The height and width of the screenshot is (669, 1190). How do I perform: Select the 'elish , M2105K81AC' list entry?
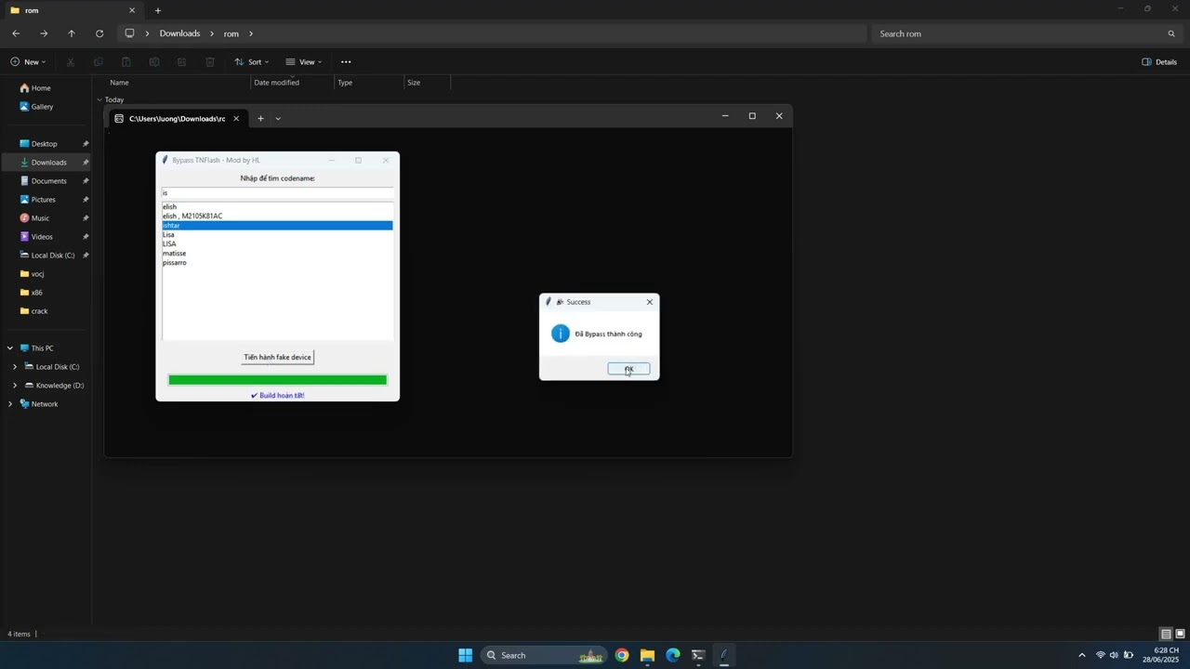(277, 216)
